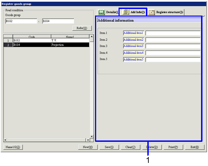The width and height of the screenshot is (208, 166).
Task: Click the goods group start field B182
Action: [20, 21]
